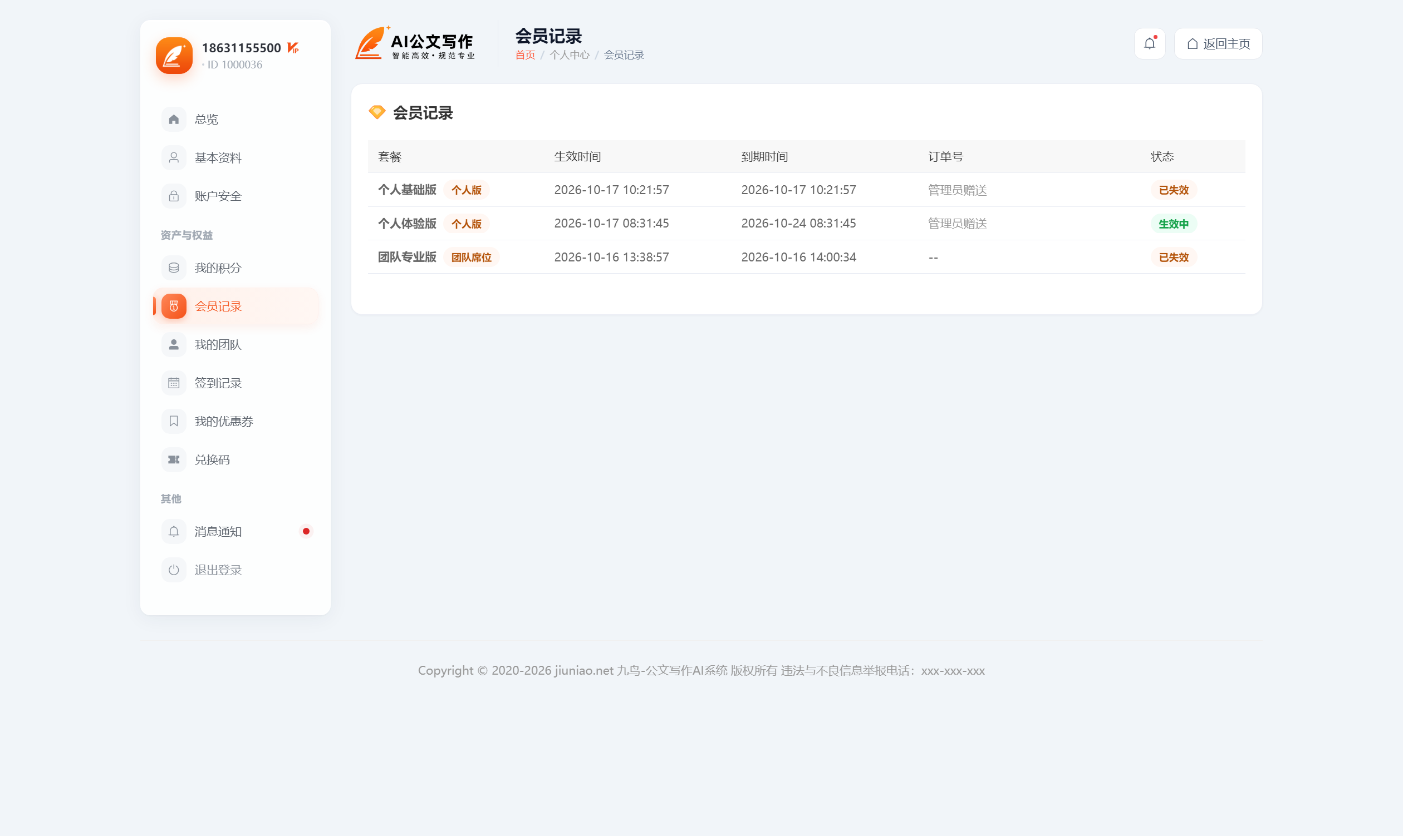The image size is (1403, 836).
Task: Go to 账户安全 settings
Action: click(235, 196)
